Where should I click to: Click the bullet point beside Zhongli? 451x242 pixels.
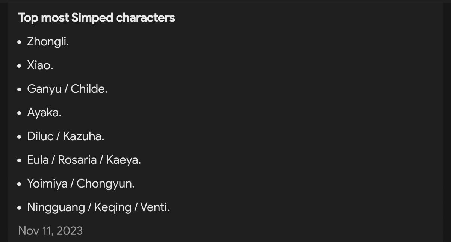tap(20, 42)
